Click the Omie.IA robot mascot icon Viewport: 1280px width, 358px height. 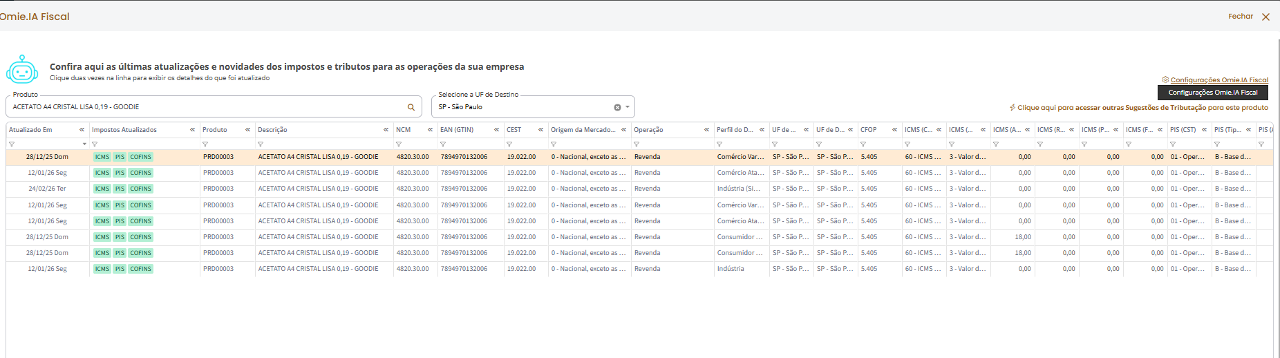click(22, 70)
